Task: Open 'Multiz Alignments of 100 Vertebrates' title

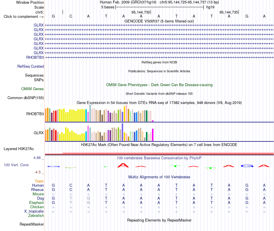Action: (159, 177)
